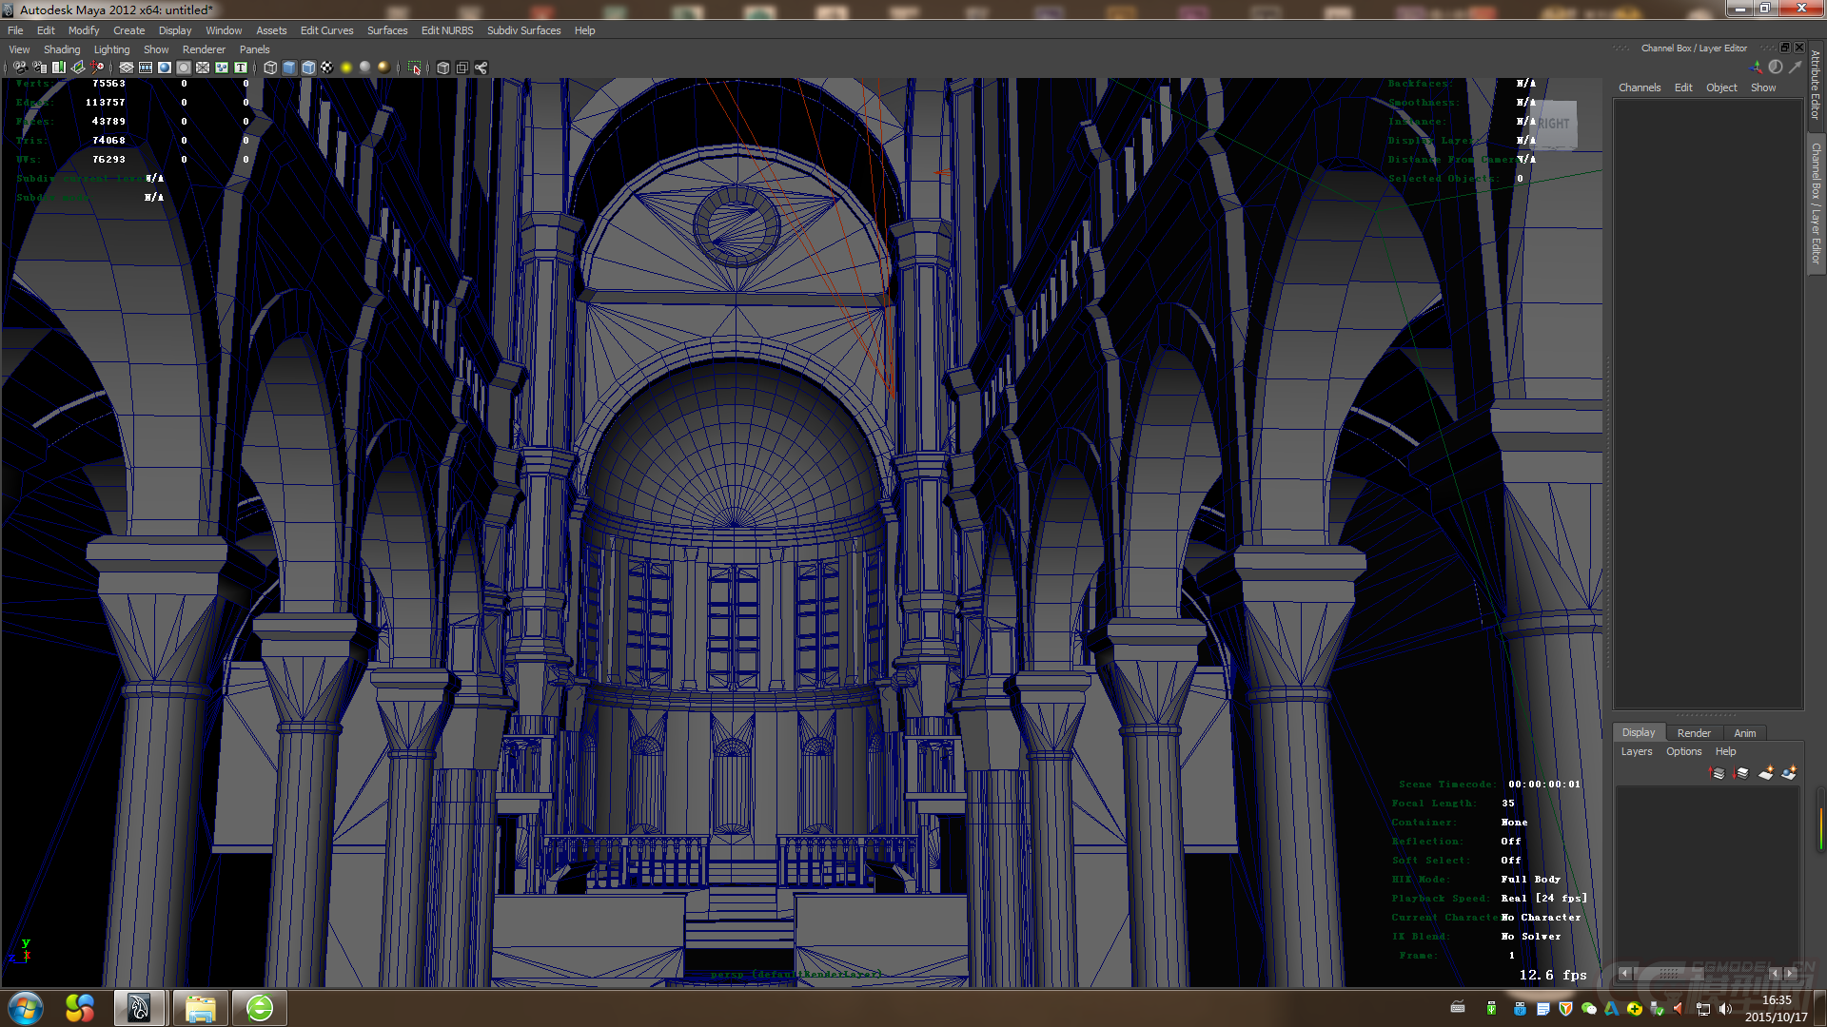This screenshot has height=1027, width=1827.
Task: Open the Object menu in Channel Box
Action: [1721, 87]
